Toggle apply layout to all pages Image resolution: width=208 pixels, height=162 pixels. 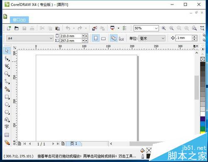[114, 38]
